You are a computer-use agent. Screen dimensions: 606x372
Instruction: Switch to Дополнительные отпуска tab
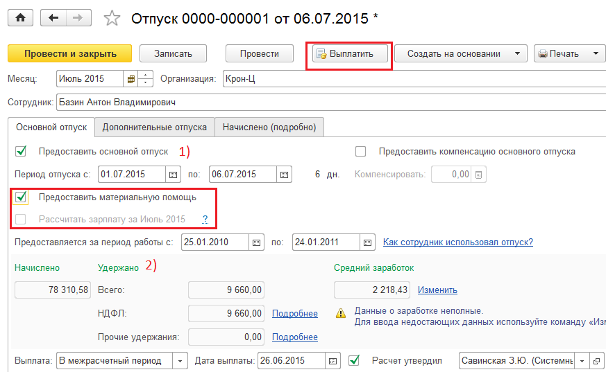click(154, 127)
